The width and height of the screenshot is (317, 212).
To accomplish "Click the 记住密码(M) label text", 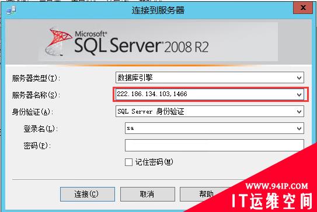I will click(154, 162).
